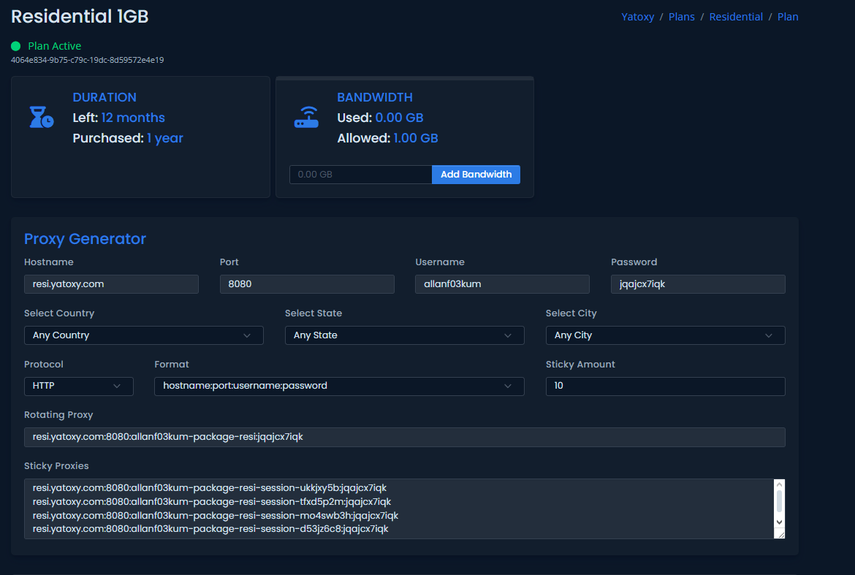Open the Format dropdown
Viewport: 855px width, 575px height.
339,386
